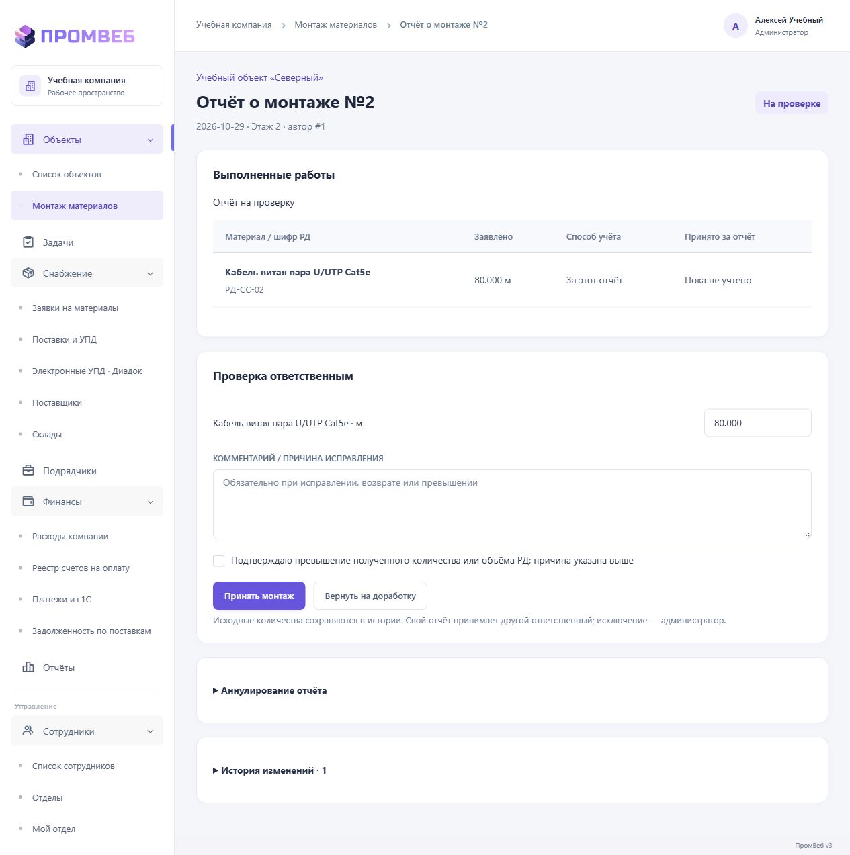This screenshot has width=850, height=855.
Task: Click the Материал / шифр РД column header
Action: point(268,236)
